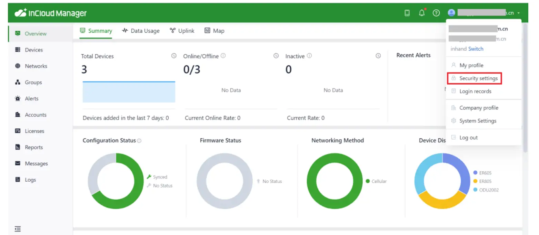
Task: Open the notification bell
Action: tap(421, 12)
